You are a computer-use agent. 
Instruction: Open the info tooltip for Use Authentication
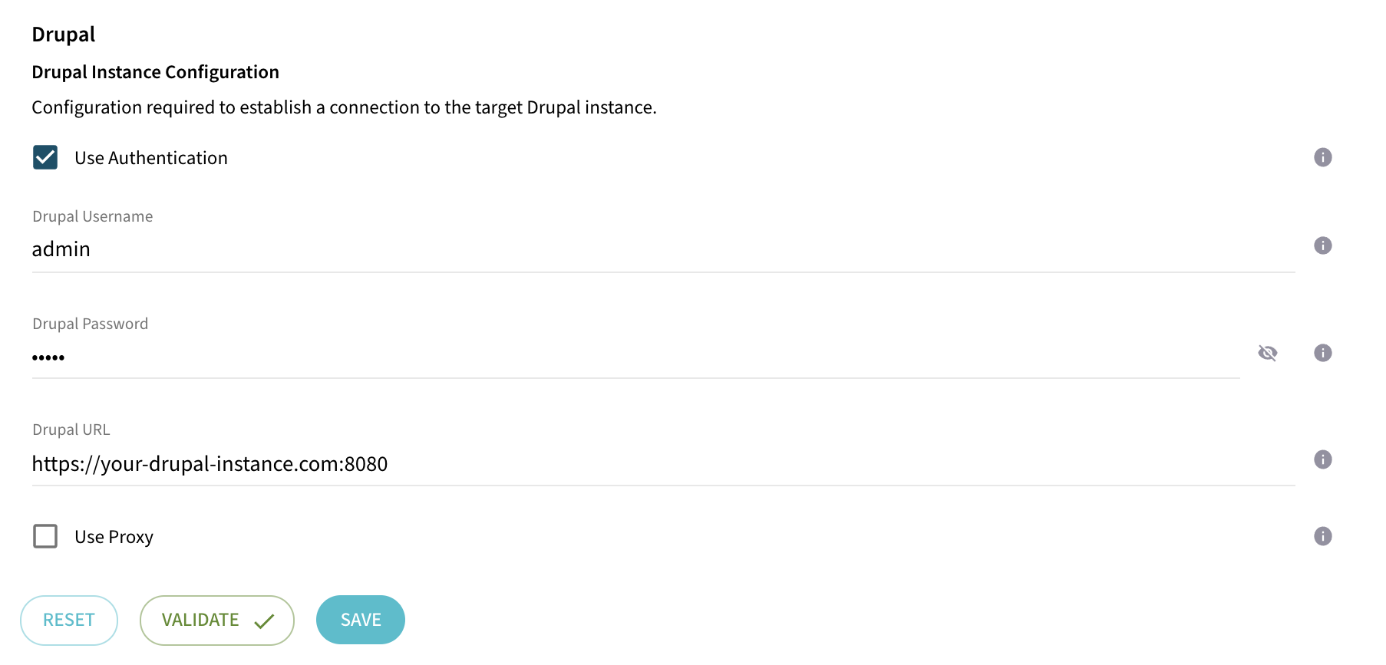point(1323,157)
